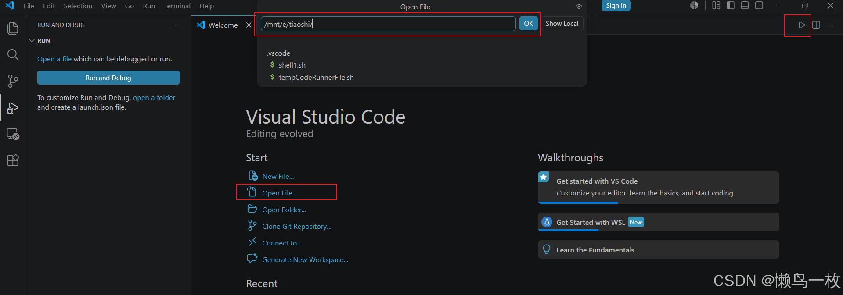This screenshot has height=295, width=843.
Task: Open the Run menu
Action: pyautogui.click(x=149, y=6)
